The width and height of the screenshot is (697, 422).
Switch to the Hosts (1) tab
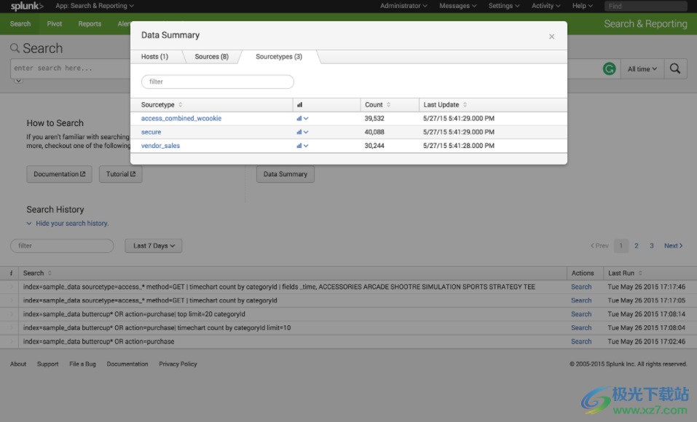[x=154, y=57]
